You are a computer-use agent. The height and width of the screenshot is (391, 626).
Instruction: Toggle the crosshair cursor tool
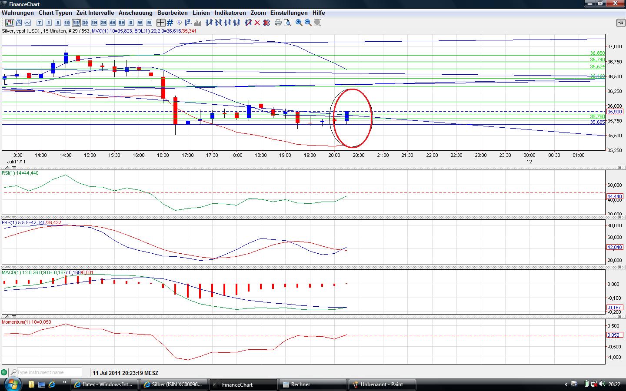(x=161, y=23)
